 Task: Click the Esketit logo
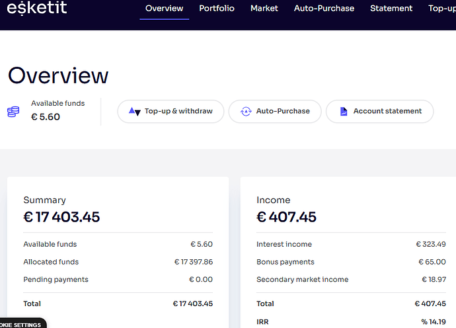[36, 8]
